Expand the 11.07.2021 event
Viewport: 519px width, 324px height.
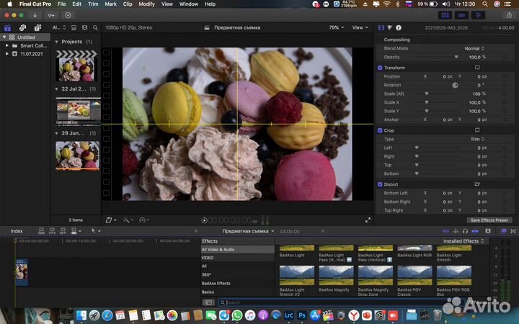coord(7,53)
